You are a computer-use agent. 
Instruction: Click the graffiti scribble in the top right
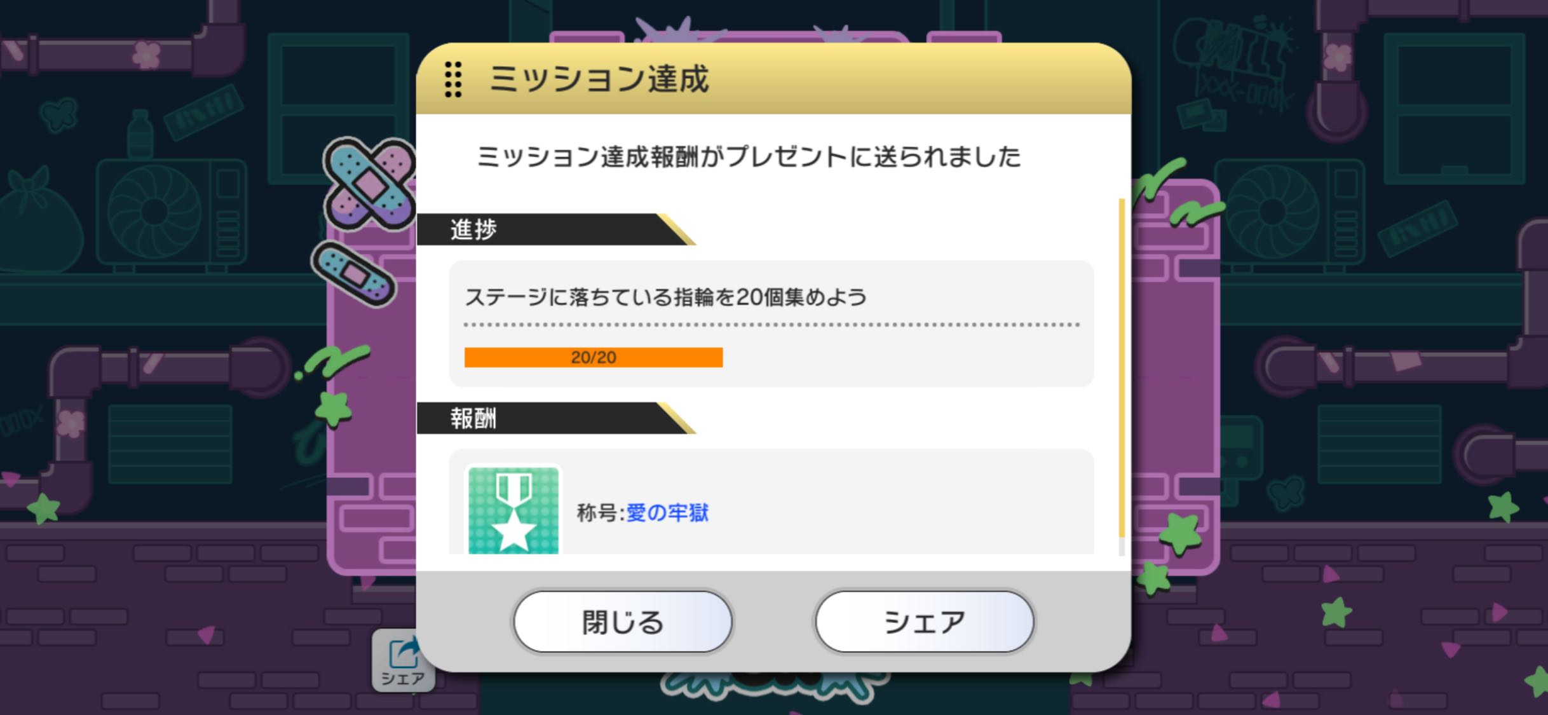click(x=1233, y=64)
